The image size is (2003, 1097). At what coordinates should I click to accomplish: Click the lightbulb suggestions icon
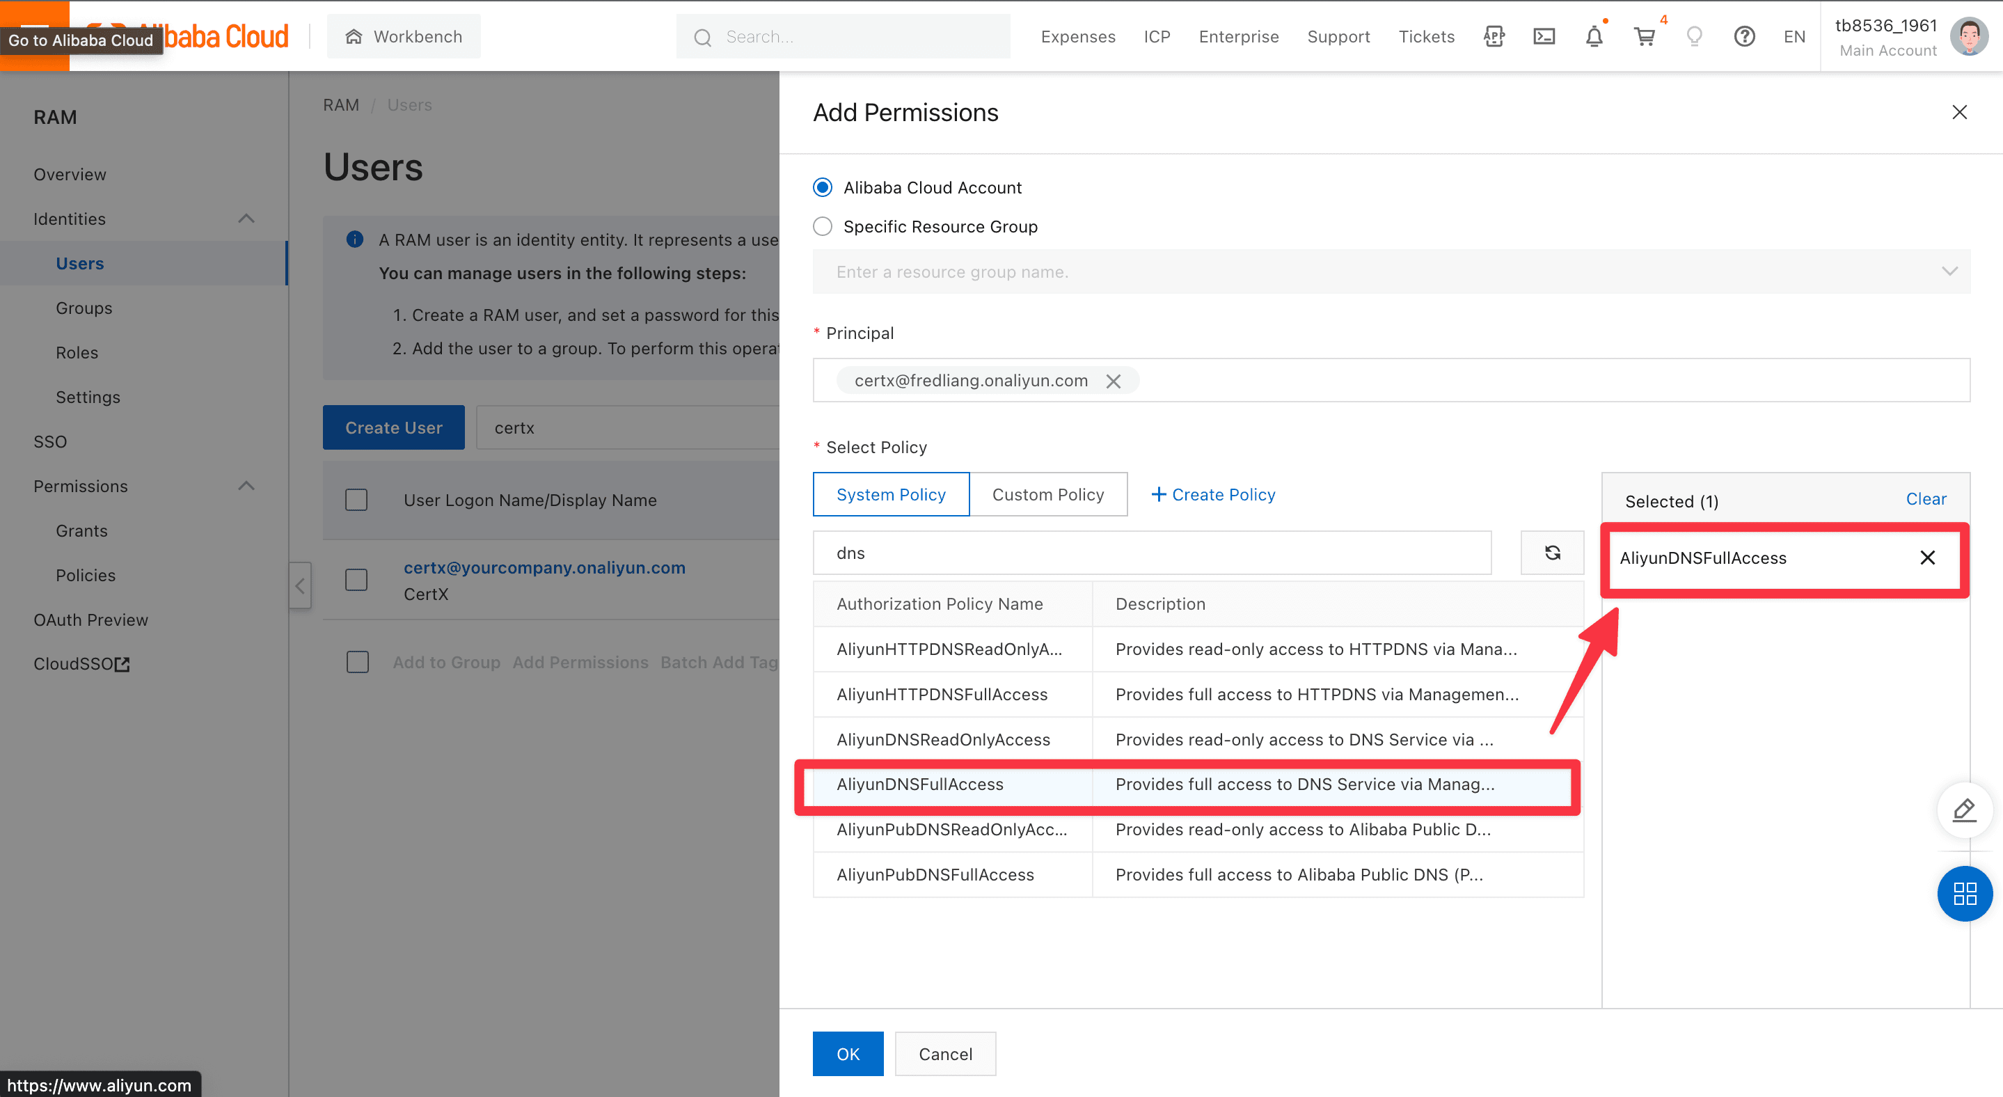1694,36
